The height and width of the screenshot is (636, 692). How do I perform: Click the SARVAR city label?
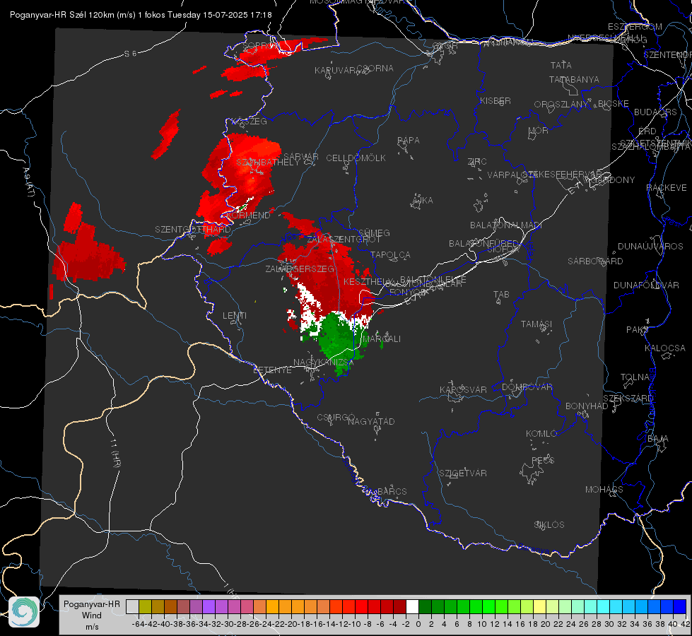301,157
